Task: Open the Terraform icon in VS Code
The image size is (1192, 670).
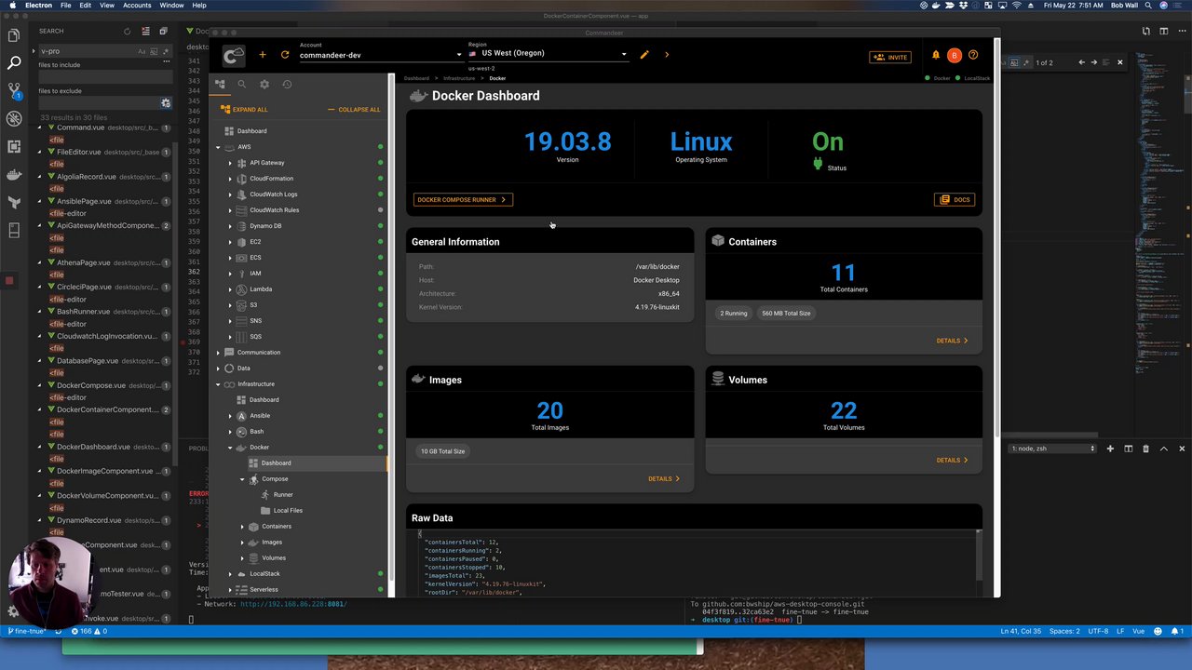Action: [x=13, y=203]
